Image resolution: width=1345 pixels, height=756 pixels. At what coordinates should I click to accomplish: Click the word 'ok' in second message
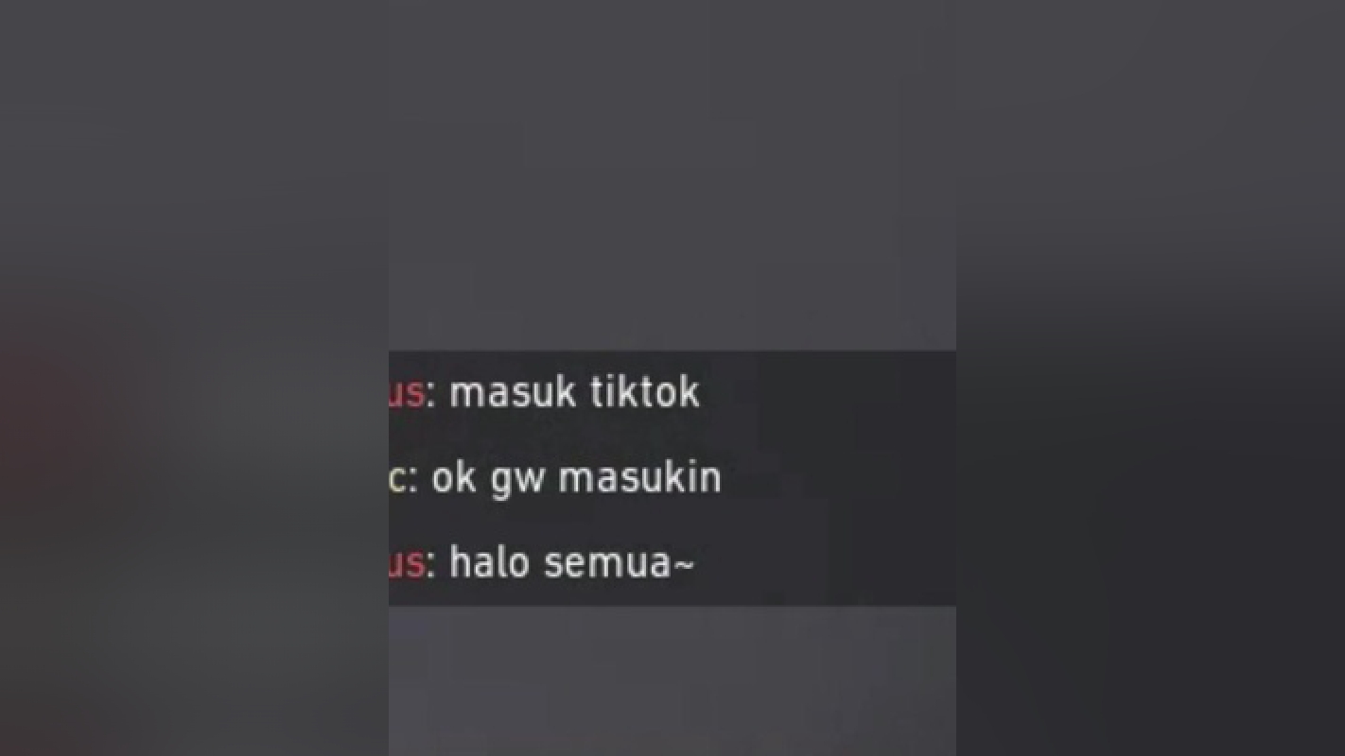coord(453,478)
